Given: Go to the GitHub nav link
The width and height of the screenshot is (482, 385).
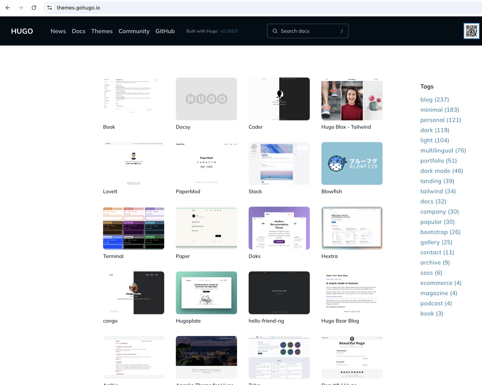Looking at the screenshot, I should [x=165, y=31].
